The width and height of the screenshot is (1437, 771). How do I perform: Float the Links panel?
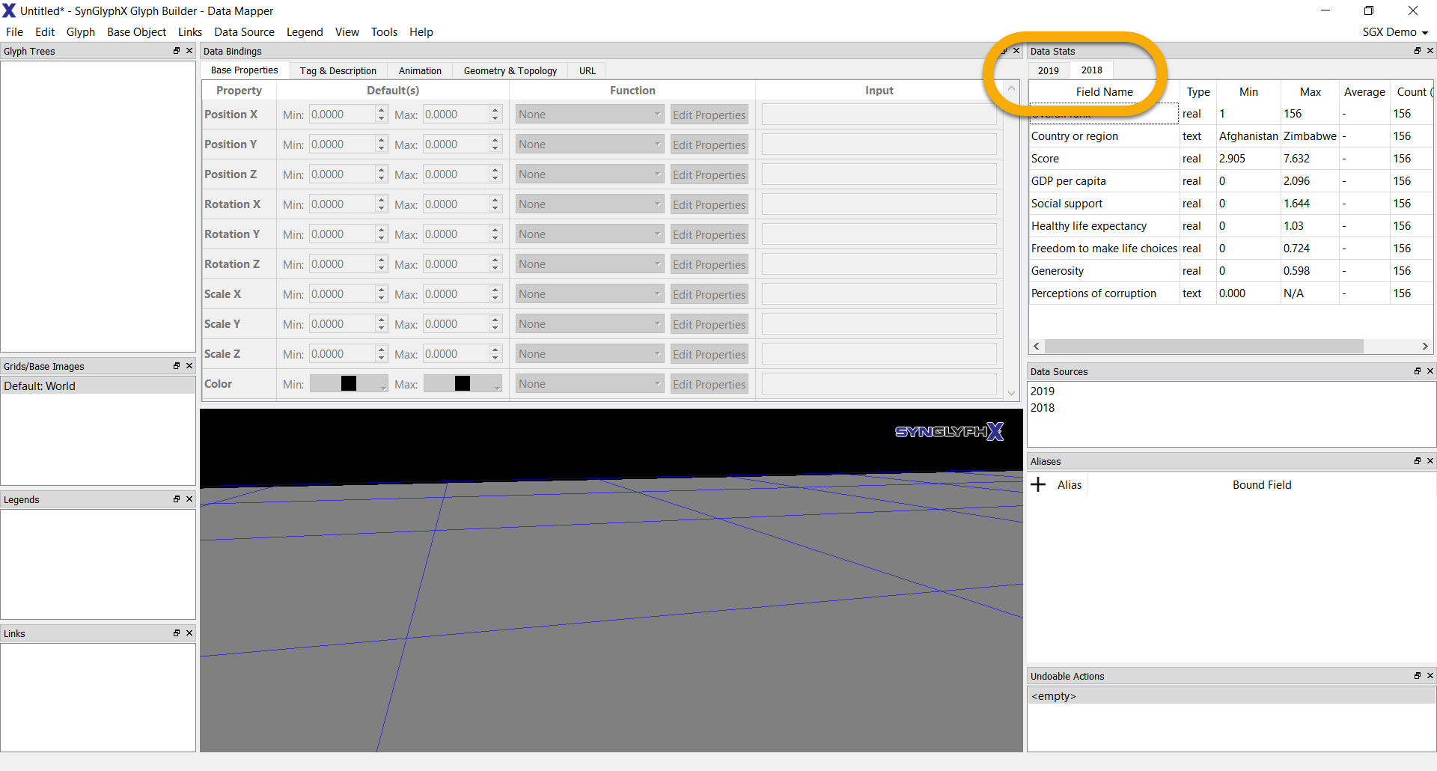point(177,633)
